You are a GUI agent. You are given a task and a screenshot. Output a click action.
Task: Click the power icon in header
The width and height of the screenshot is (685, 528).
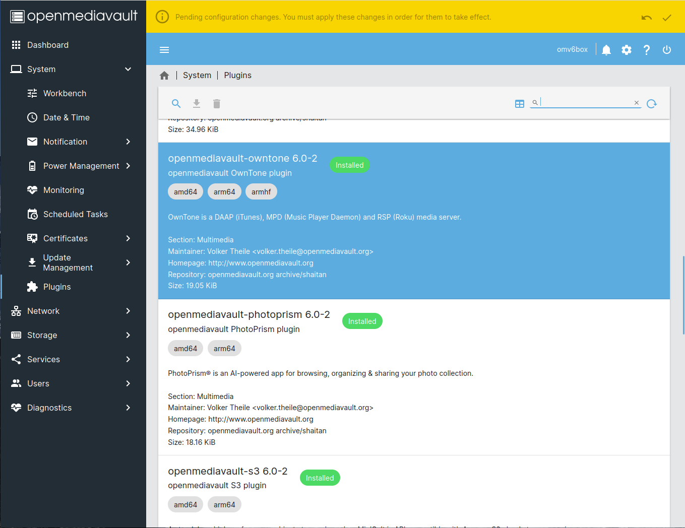(x=667, y=49)
